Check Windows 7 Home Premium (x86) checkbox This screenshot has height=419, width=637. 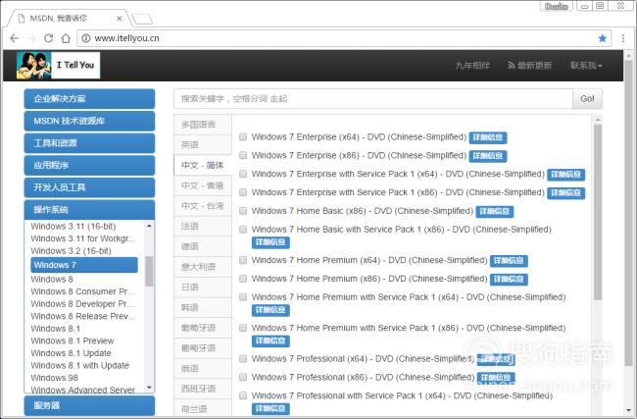tap(243, 279)
